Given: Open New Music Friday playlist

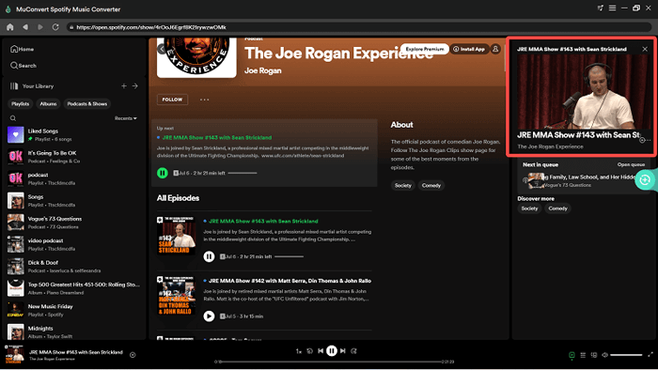Looking at the screenshot, I should 74,310.
